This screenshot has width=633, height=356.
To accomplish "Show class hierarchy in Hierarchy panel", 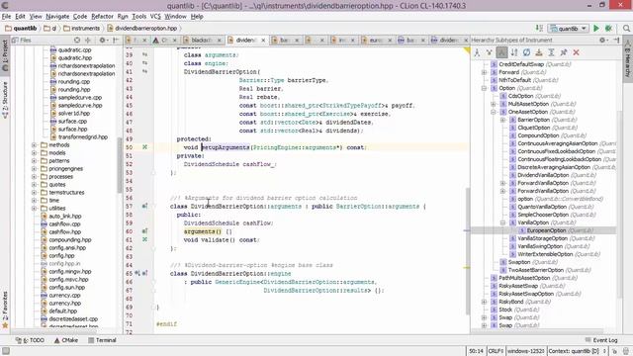I will tap(477, 52).
